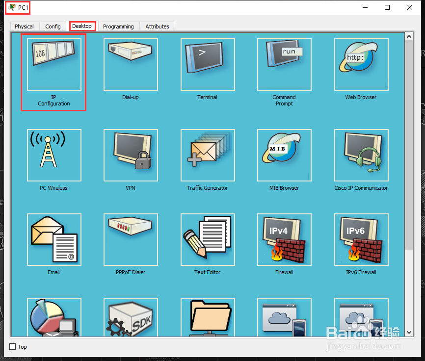
Task: Launch the Dial-up utility
Action: click(131, 64)
